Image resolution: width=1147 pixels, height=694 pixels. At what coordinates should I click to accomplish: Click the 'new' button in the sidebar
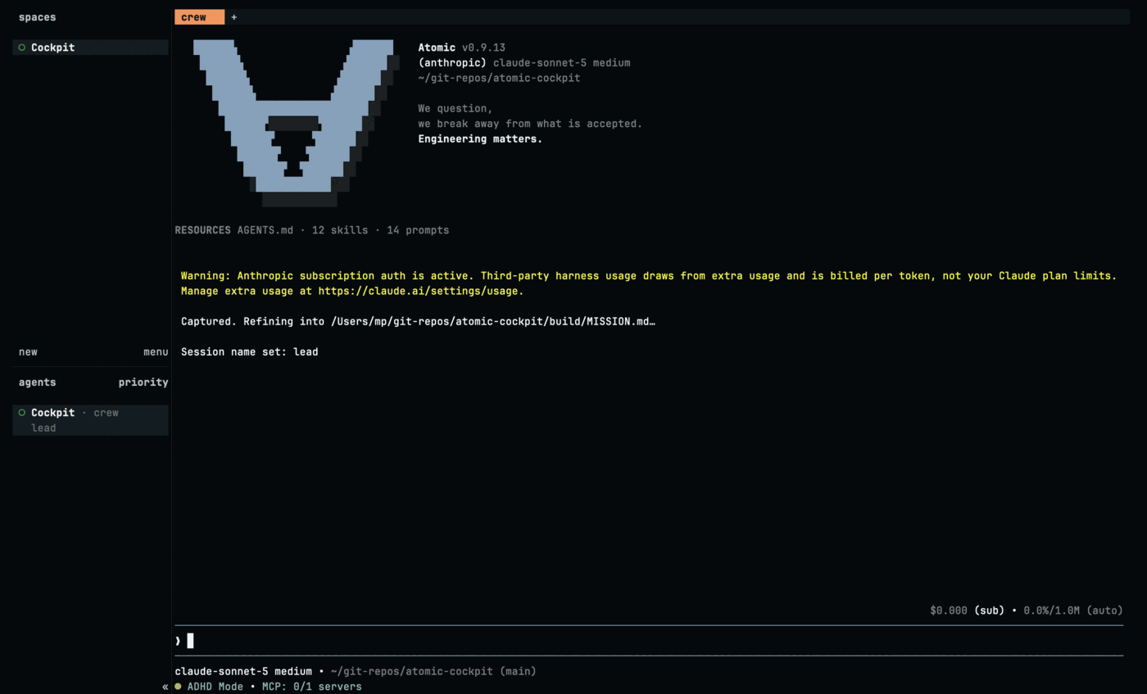28,352
